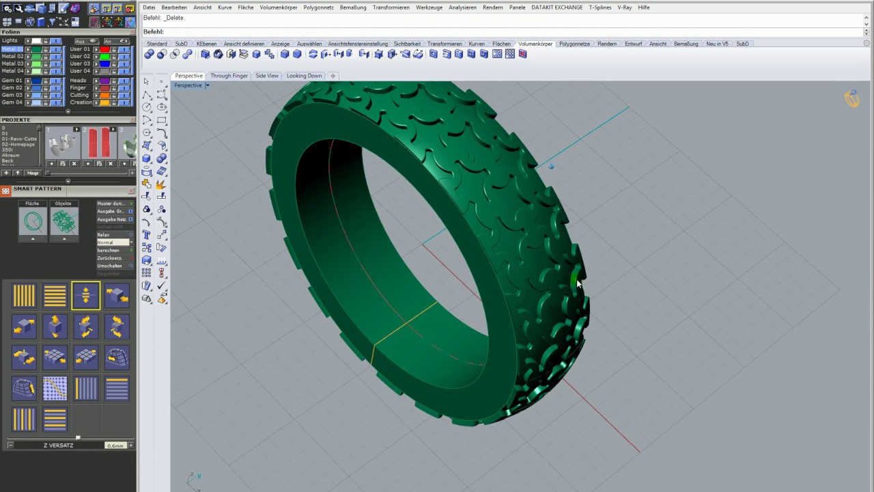Click the red color swatch of User 01
Image resolution: width=874 pixels, height=492 pixels.
[104, 49]
